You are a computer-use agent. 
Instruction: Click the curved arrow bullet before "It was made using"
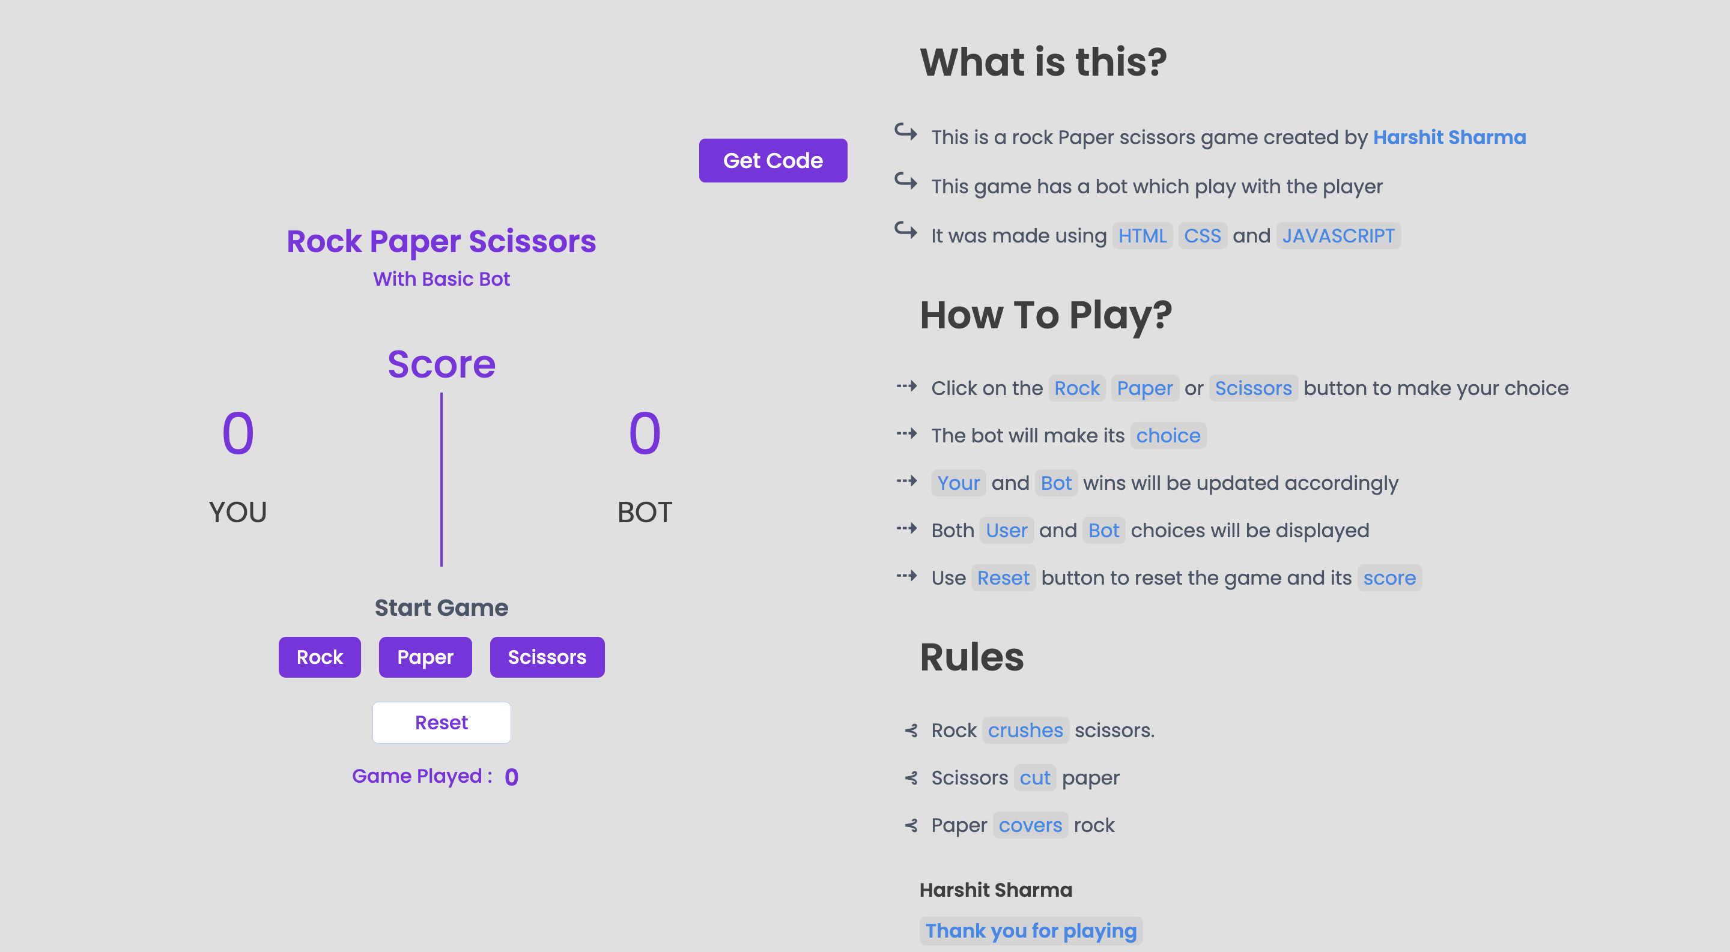pos(905,230)
